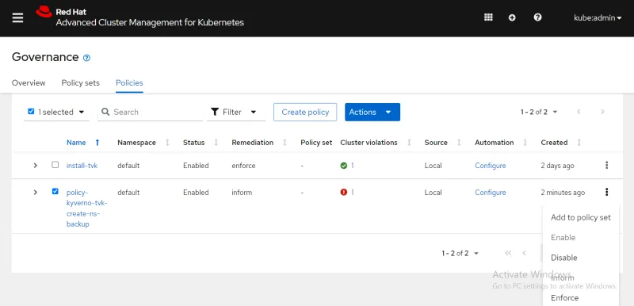Open policy-kyverno-tvk-create-ns-backup link
Viewport: 634px width, 306px height.
tap(86, 208)
